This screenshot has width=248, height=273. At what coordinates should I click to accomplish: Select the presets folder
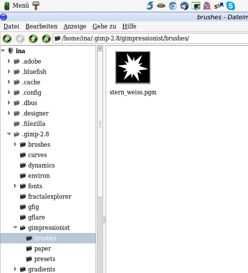(45, 259)
